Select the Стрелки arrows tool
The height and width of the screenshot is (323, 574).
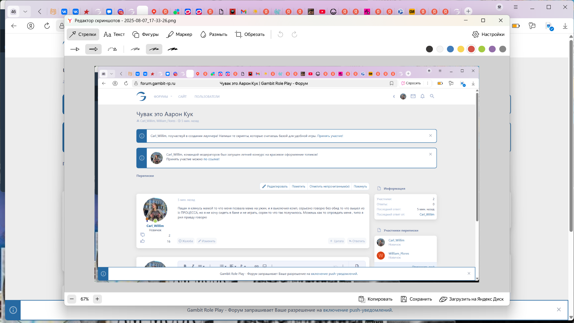83,34
